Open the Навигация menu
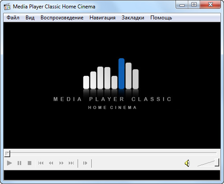The height and width of the screenshot is (184, 224). click(x=102, y=18)
